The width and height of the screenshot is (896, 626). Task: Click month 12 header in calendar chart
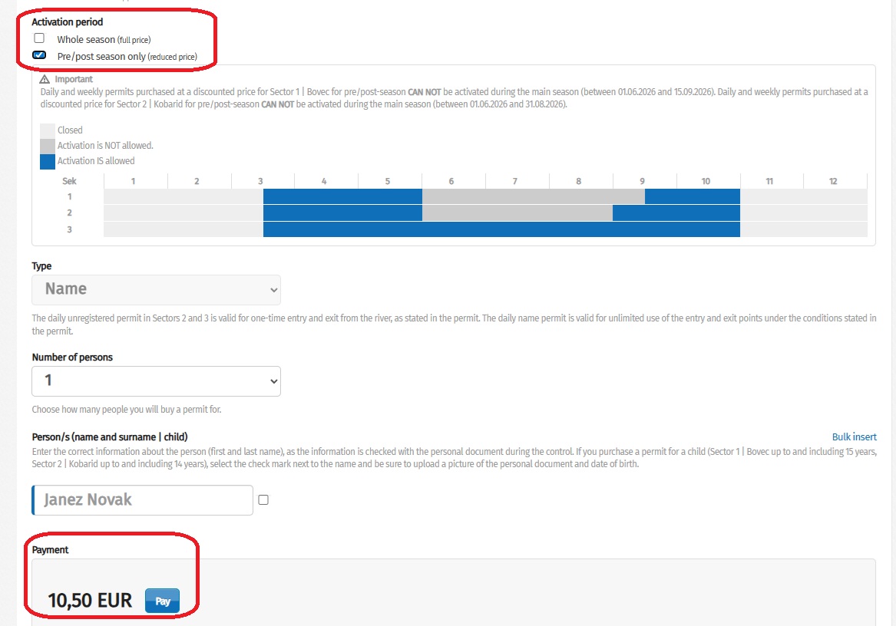click(833, 181)
